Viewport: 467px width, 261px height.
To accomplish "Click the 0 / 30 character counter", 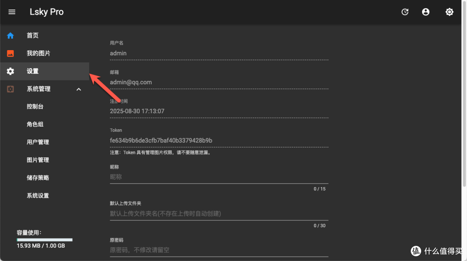I will click(x=320, y=226).
